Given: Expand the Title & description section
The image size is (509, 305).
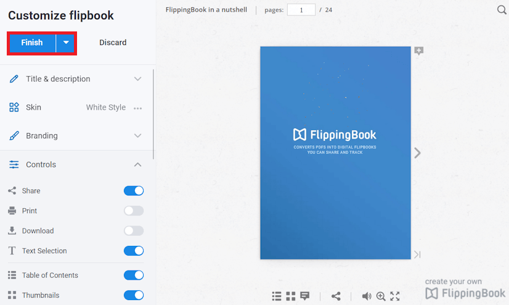Looking at the screenshot, I should (x=137, y=79).
